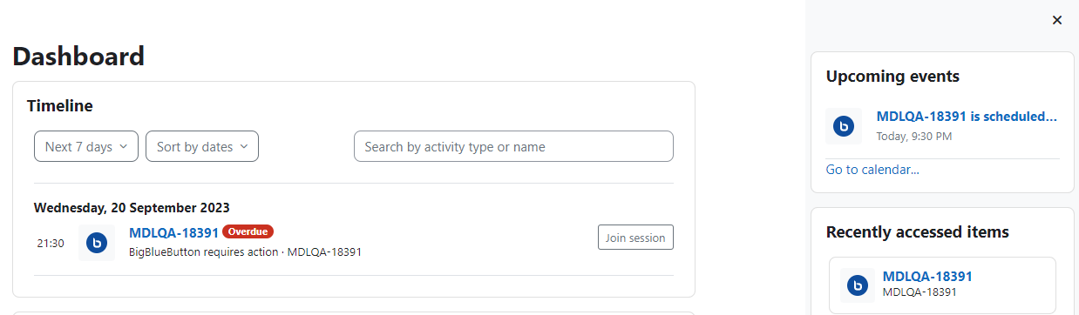Select the BigBlueButton icon under Upcoming events
Image resolution: width=1079 pixels, height=315 pixels.
tap(844, 126)
